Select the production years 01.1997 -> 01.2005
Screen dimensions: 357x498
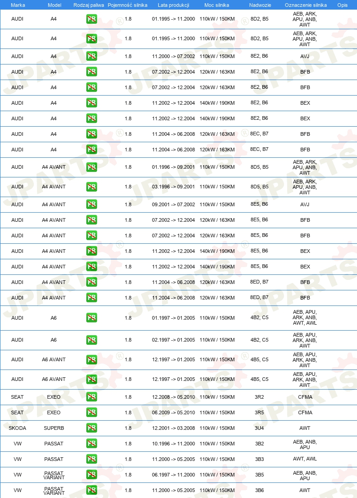click(x=173, y=318)
